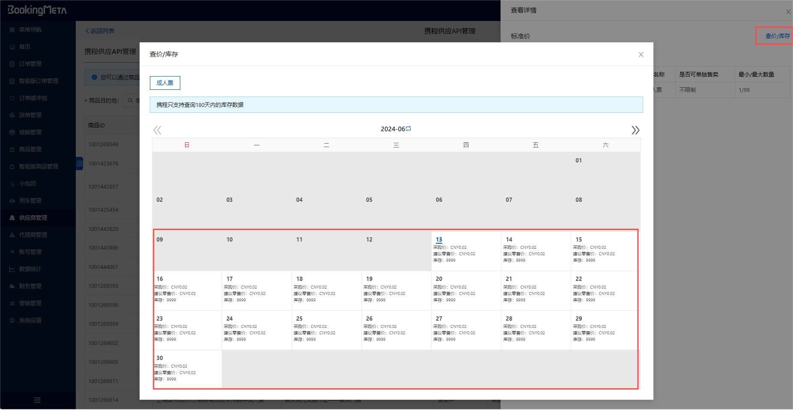Click the blue panel expand handle icon
The width and height of the screenshot is (793, 410).
[80, 163]
